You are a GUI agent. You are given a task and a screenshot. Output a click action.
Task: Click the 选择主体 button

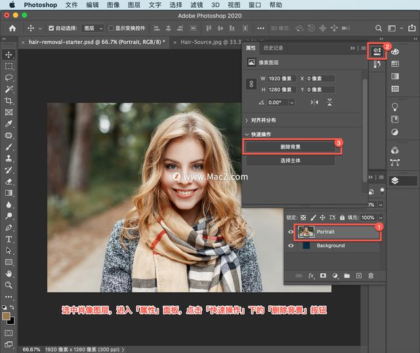point(290,160)
